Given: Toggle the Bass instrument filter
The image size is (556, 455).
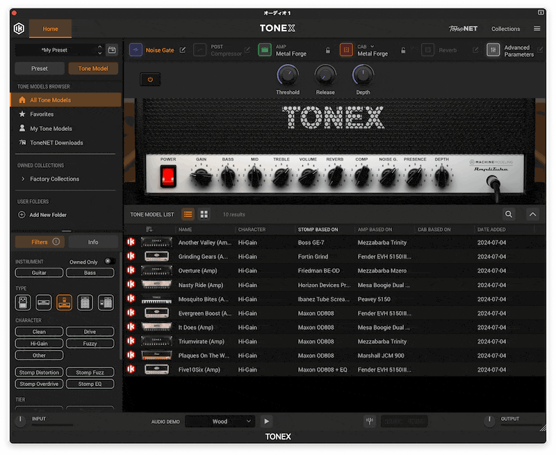Looking at the screenshot, I should (x=90, y=273).
